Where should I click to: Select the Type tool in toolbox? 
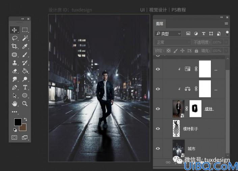[25, 88]
